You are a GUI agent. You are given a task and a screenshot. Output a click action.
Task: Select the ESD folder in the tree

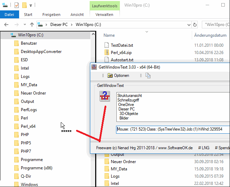[x=24, y=60]
